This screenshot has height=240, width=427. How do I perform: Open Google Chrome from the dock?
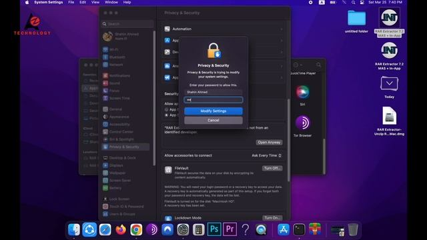tap(136, 229)
